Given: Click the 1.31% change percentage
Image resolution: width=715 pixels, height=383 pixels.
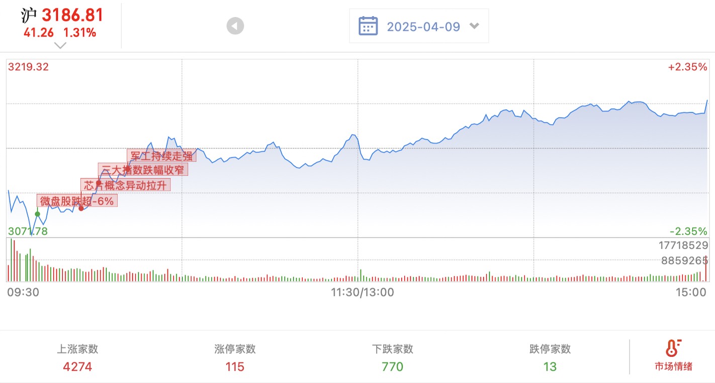Looking at the screenshot, I should pyautogui.click(x=79, y=33).
